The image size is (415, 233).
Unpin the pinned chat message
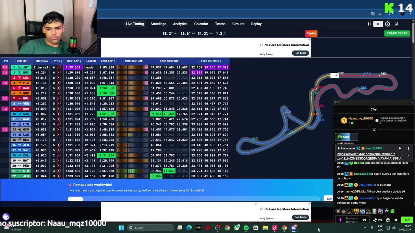[400, 149]
